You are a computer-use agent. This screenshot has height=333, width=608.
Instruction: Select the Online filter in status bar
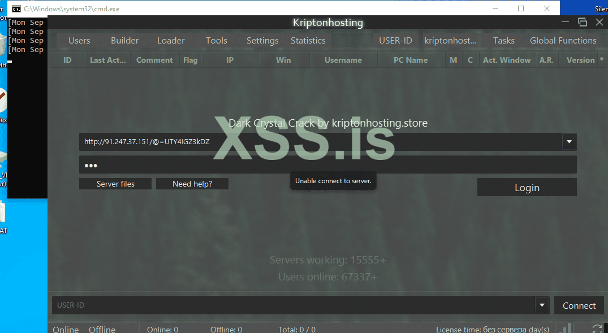pyautogui.click(x=66, y=330)
